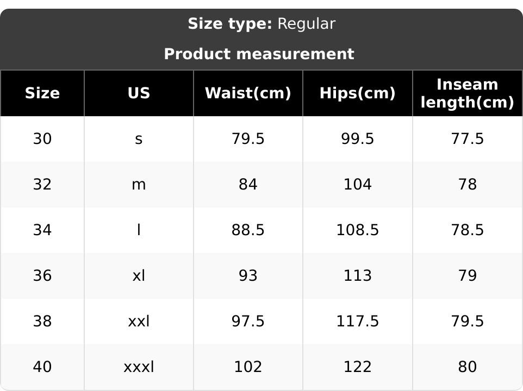Image resolution: width=523 pixels, height=391 pixels.
Task: Click the Size column header
Action: pos(42,93)
